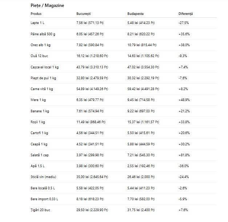Click the Carne vită 1 kg product name
Image resolution: width=228 pixels, height=222 pixels.
pyautogui.click(x=42, y=89)
